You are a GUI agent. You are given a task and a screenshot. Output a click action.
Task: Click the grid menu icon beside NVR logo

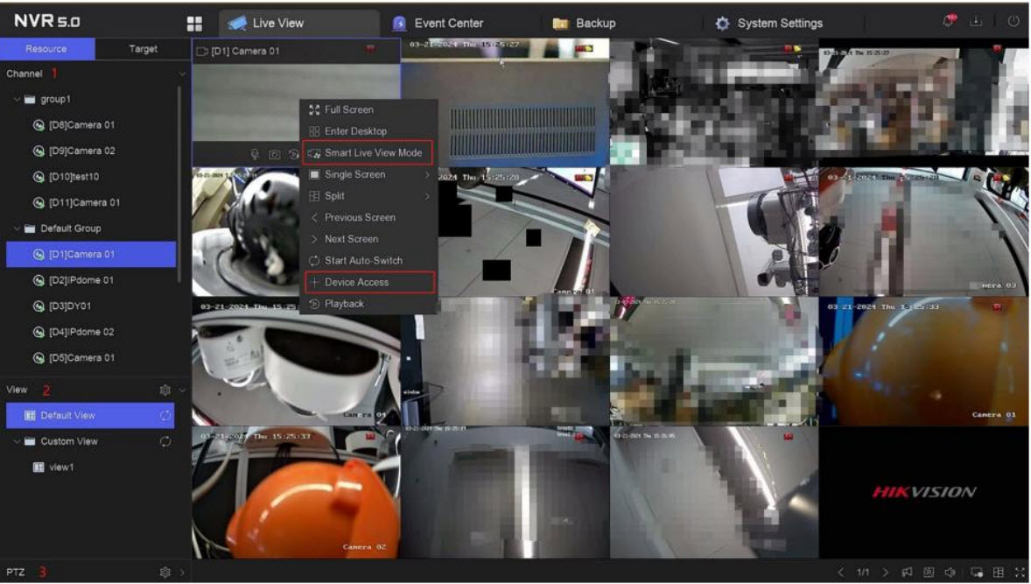pyautogui.click(x=194, y=24)
